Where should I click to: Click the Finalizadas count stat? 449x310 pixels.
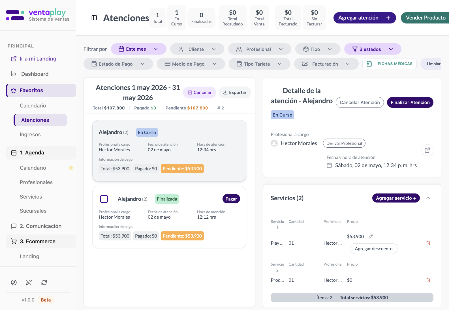[201, 18]
